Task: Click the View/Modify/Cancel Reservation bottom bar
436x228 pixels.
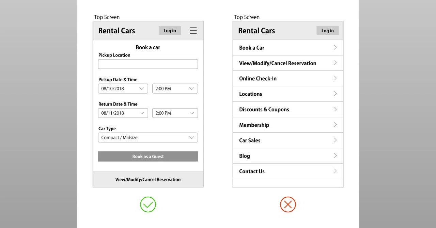Action: 148,179
